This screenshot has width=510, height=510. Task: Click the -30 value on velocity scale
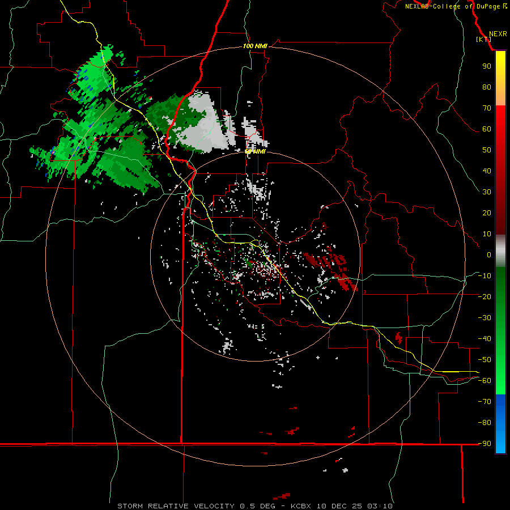pyautogui.click(x=484, y=318)
